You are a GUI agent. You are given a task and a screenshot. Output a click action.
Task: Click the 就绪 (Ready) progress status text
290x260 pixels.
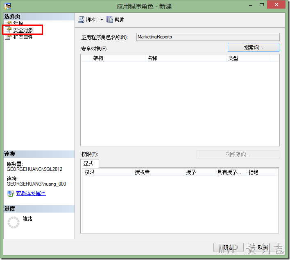coord(27,219)
